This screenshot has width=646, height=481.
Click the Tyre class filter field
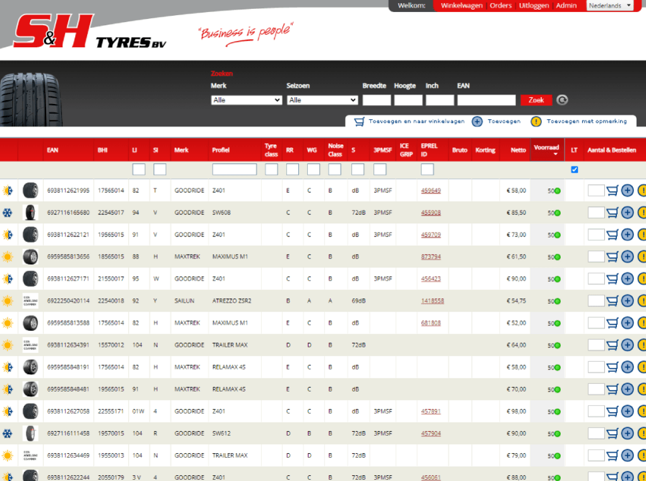[x=271, y=169]
